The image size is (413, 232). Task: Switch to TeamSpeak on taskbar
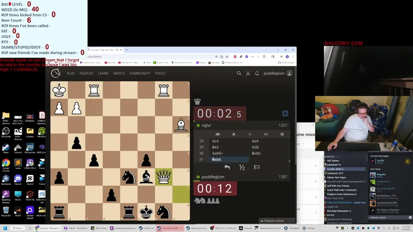[291, 228]
